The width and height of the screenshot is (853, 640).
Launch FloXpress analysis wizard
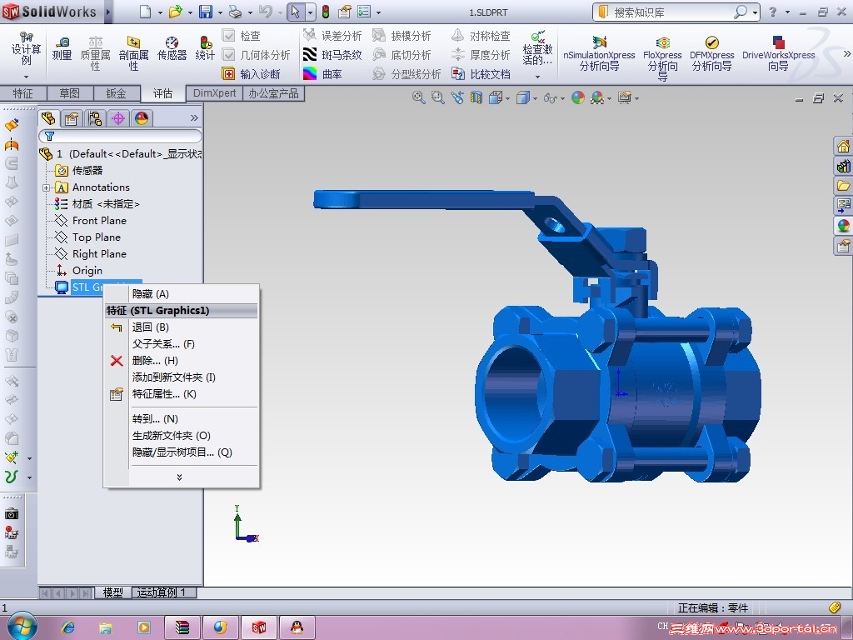tap(662, 58)
